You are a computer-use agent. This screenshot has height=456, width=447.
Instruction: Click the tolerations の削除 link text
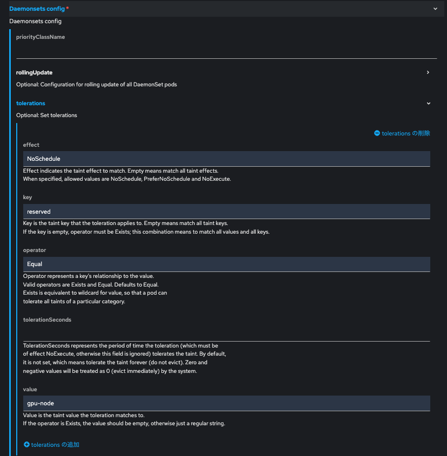(x=406, y=133)
